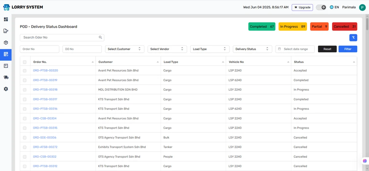Click the blue Filter button
The width and height of the screenshot is (369, 171).
348,49
